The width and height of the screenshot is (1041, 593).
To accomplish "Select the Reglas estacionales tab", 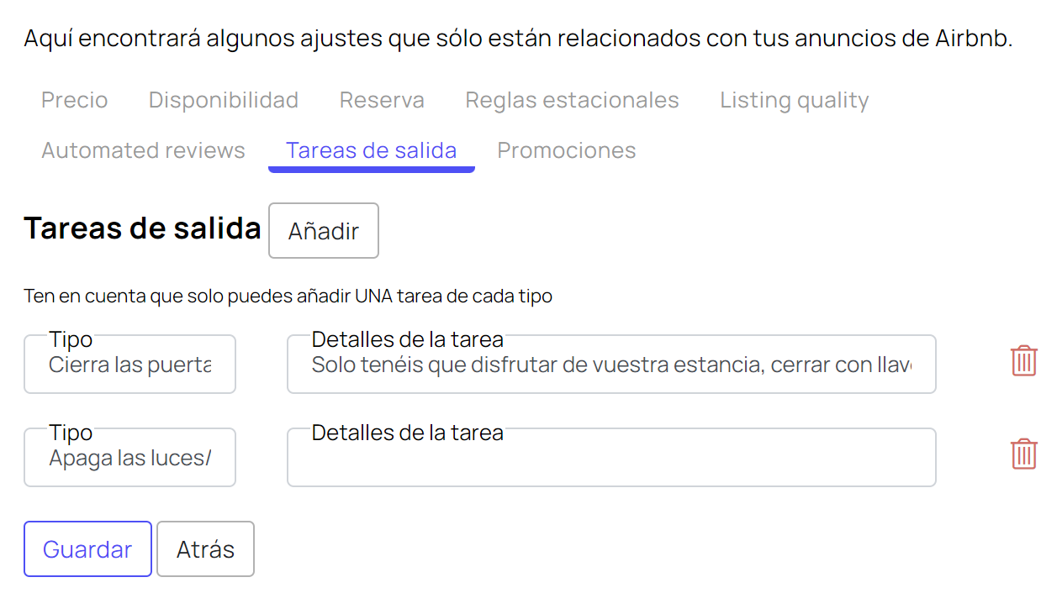I will [572, 100].
